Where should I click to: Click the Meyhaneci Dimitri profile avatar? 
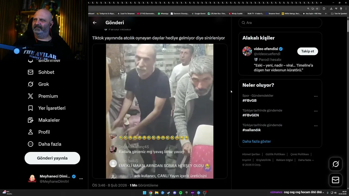coord(32,179)
